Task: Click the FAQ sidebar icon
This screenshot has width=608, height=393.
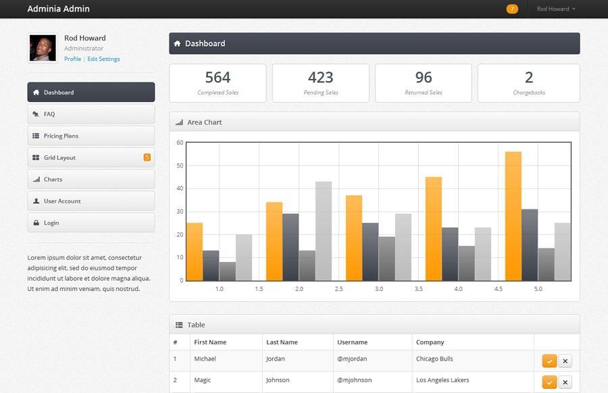Action: coord(36,114)
